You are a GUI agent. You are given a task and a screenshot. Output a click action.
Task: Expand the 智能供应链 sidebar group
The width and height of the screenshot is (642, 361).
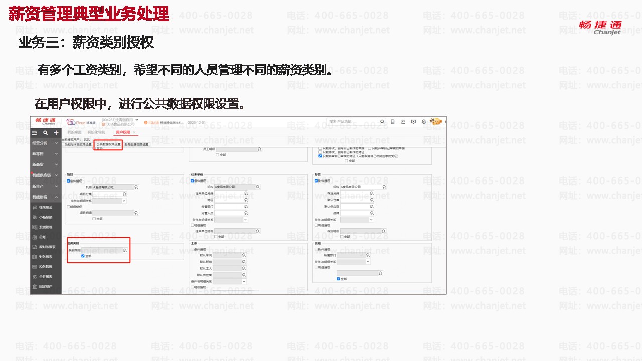(56, 175)
